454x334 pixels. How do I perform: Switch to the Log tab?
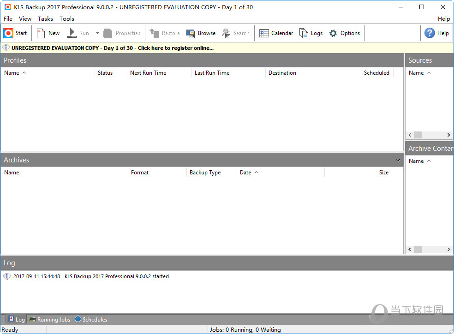click(17, 319)
